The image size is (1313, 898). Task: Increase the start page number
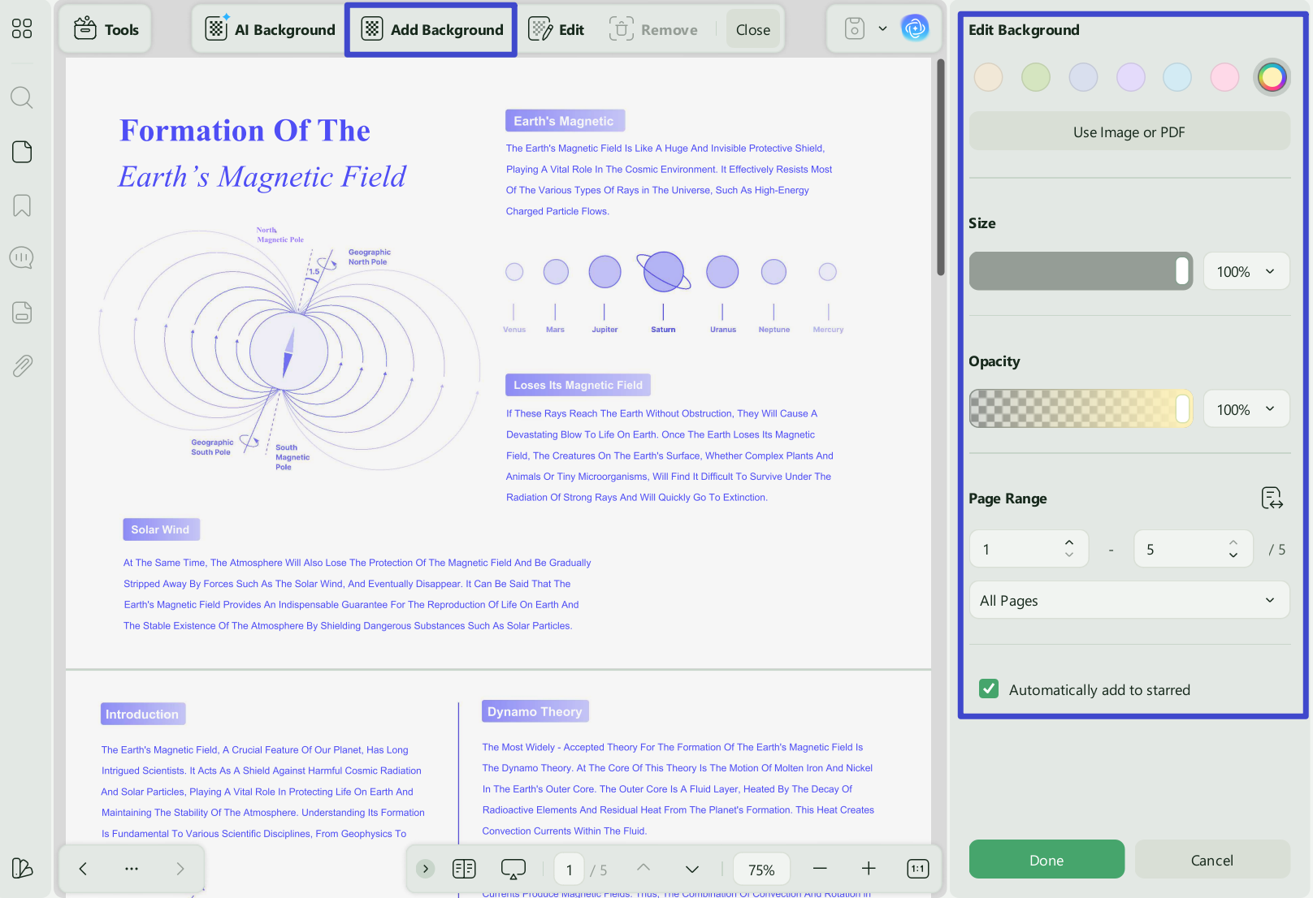(x=1069, y=542)
